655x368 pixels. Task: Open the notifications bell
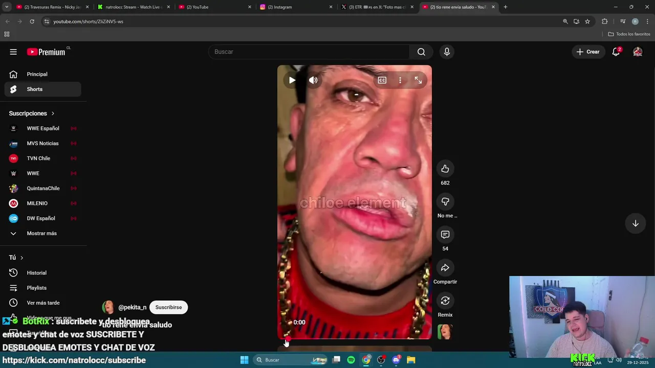click(616, 52)
